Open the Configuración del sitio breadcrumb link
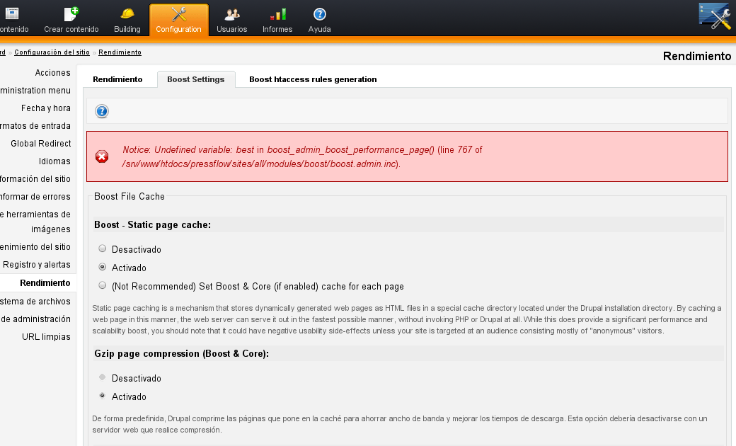The height and width of the screenshot is (446, 736). point(52,52)
